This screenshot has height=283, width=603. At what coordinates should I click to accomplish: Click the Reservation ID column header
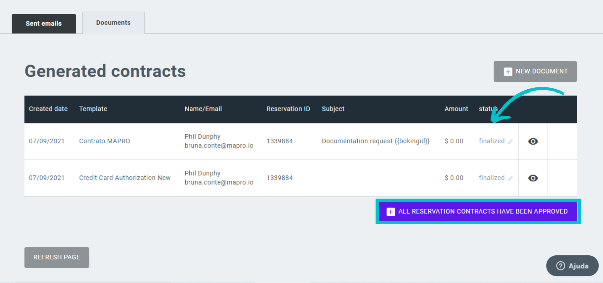(288, 109)
